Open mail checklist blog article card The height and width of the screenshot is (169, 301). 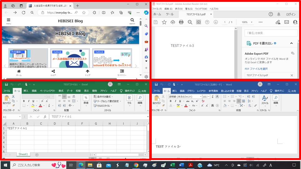tap(70, 58)
